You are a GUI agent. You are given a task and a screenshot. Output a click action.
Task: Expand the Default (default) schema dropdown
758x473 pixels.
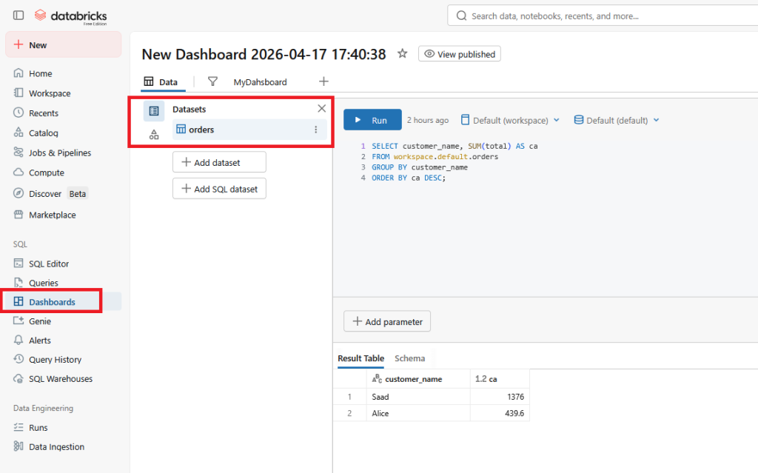617,120
